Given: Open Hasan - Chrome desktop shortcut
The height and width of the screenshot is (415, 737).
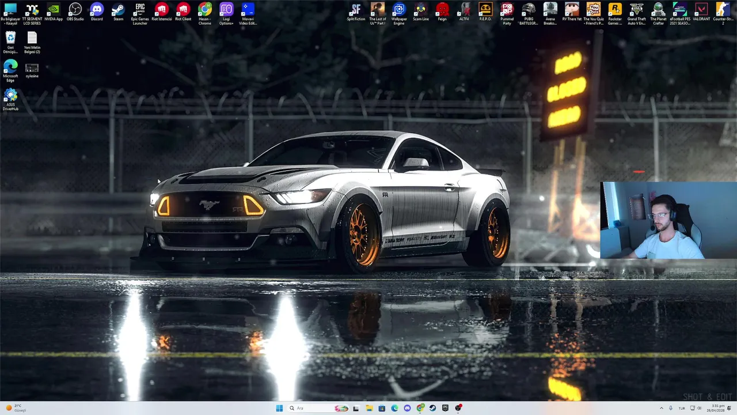Looking at the screenshot, I should pos(205,13).
